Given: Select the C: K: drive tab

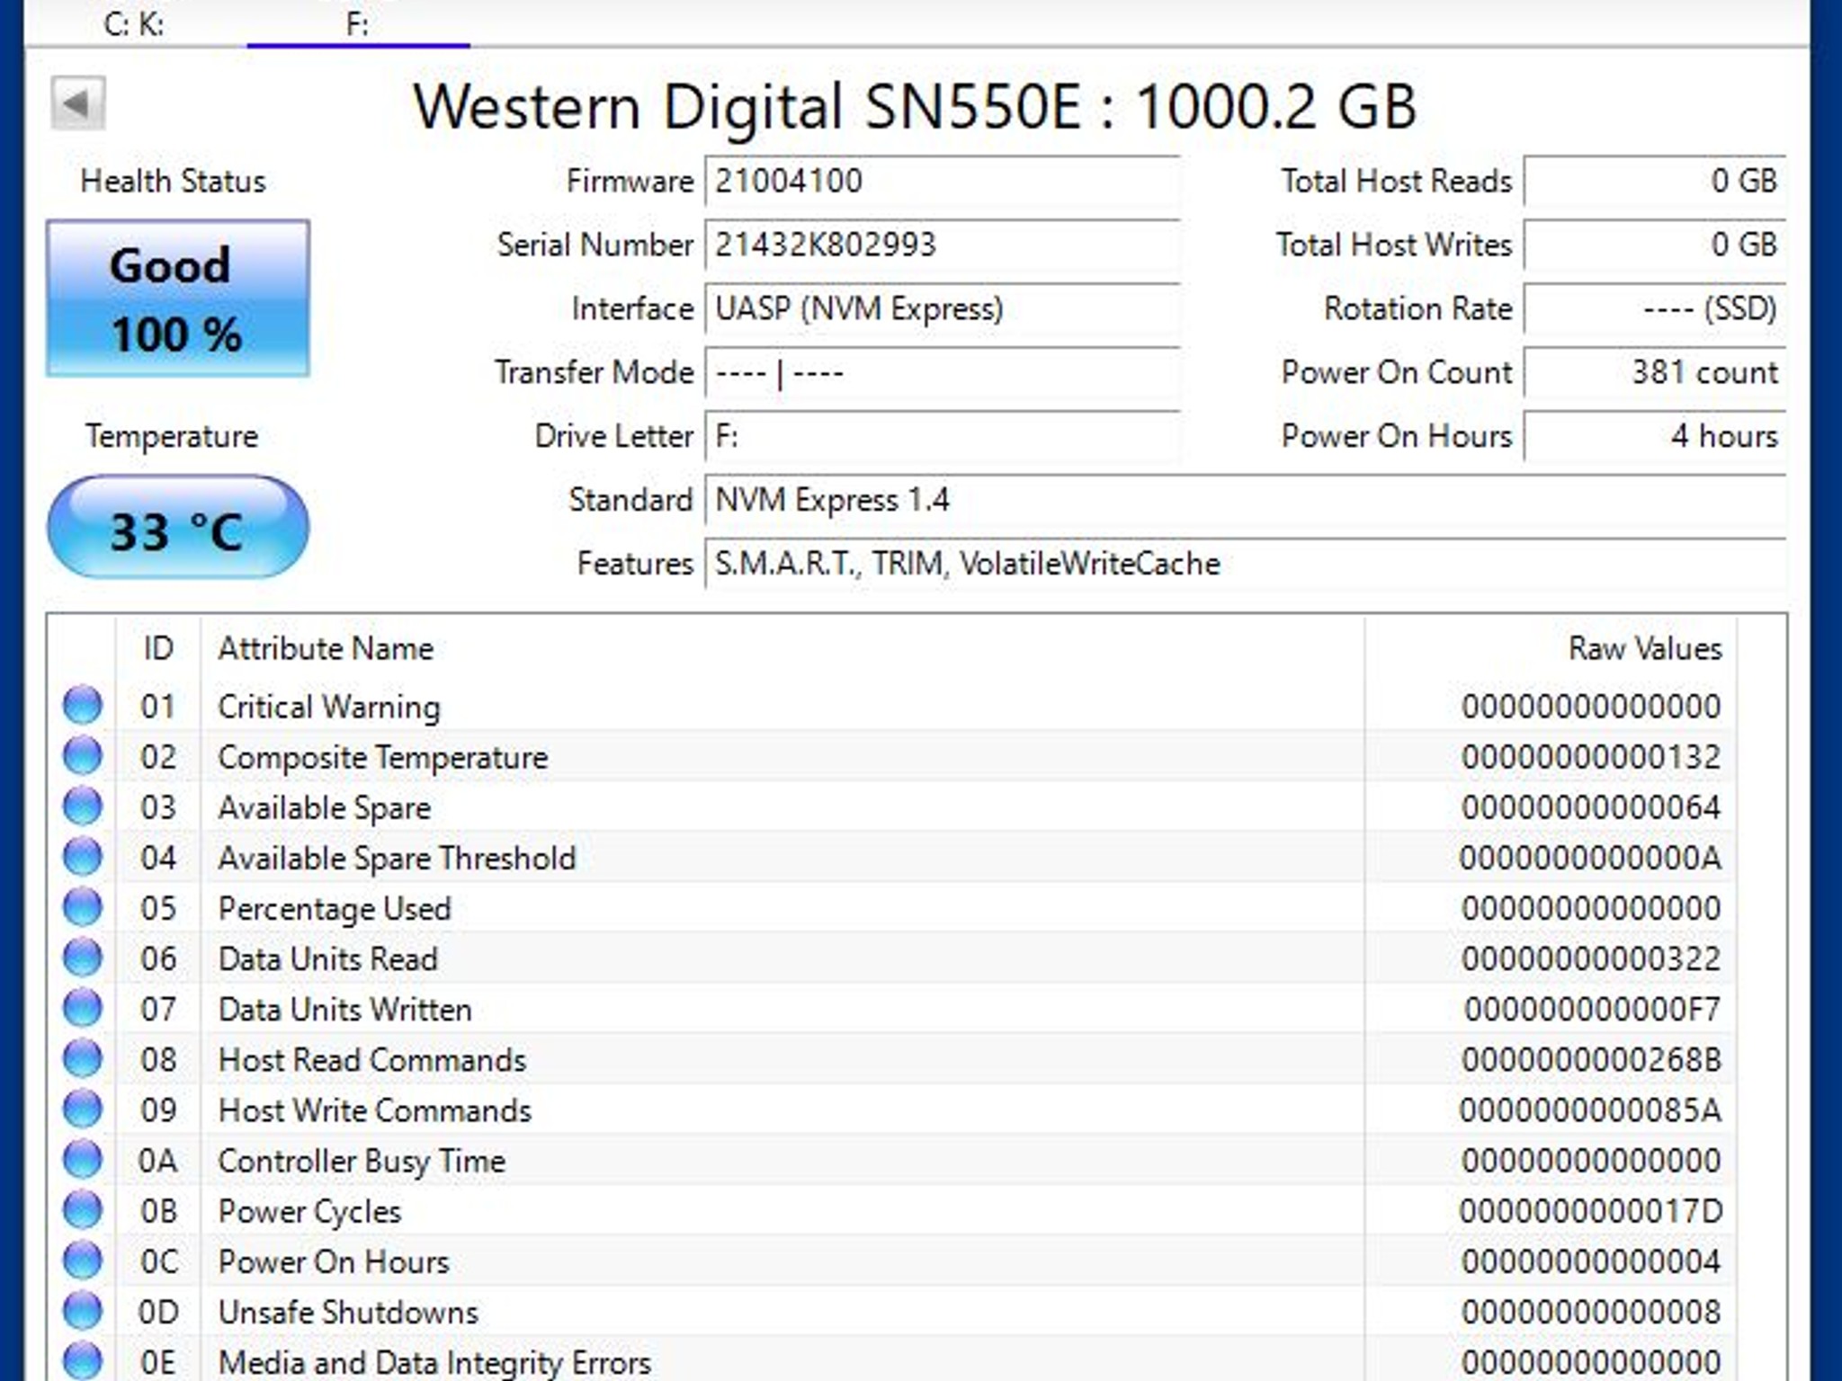Looking at the screenshot, I should click(134, 24).
